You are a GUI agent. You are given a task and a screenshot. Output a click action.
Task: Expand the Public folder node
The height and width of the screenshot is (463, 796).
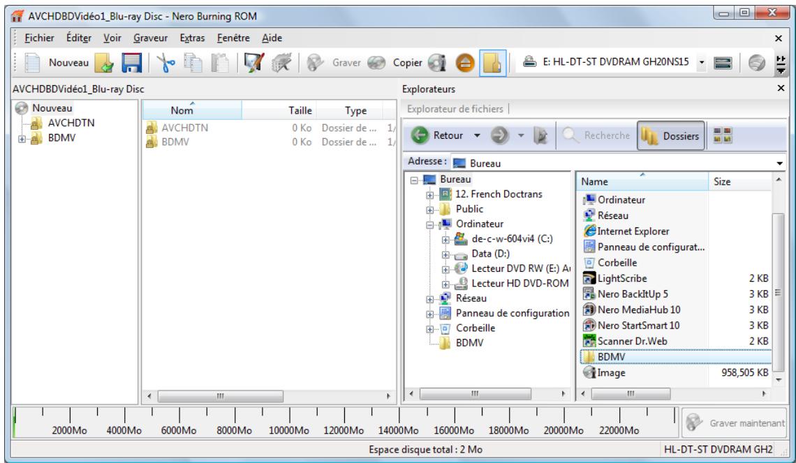pyautogui.click(x=430, y=209)
